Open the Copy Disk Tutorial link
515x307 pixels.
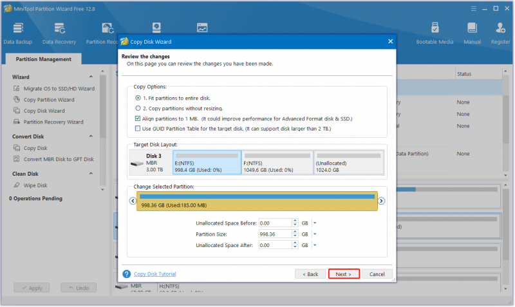coord(154,274)
